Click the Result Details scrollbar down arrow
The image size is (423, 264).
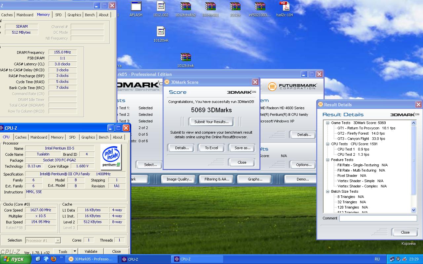tap(414, 210)
